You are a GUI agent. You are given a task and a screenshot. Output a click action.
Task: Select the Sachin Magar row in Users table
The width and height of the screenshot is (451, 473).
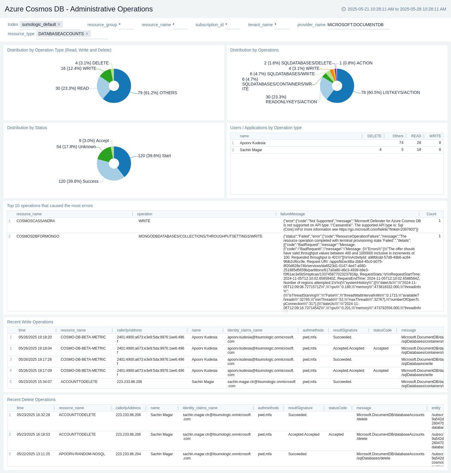click(337, 150)
